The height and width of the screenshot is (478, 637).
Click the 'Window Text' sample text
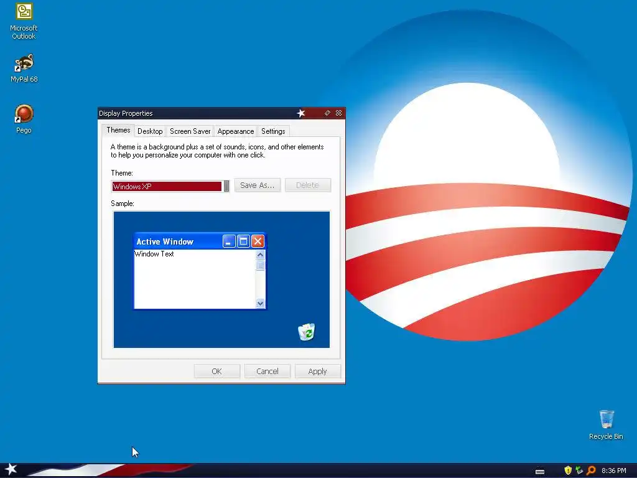(154, 254)
